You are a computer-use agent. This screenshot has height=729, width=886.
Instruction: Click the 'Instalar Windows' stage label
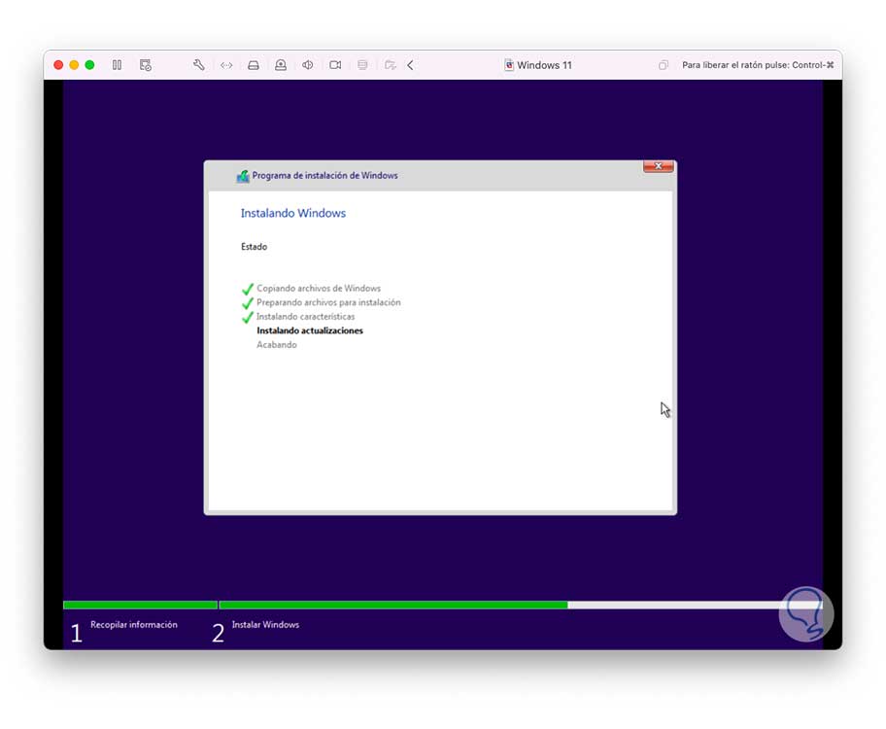[265, 624]
